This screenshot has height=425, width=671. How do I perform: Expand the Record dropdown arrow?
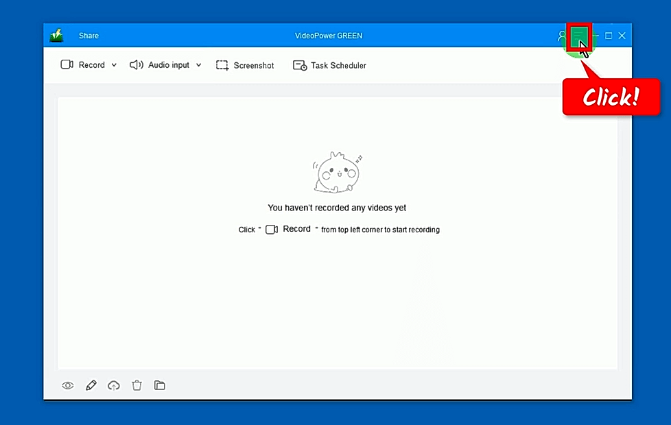pos(114,64)
